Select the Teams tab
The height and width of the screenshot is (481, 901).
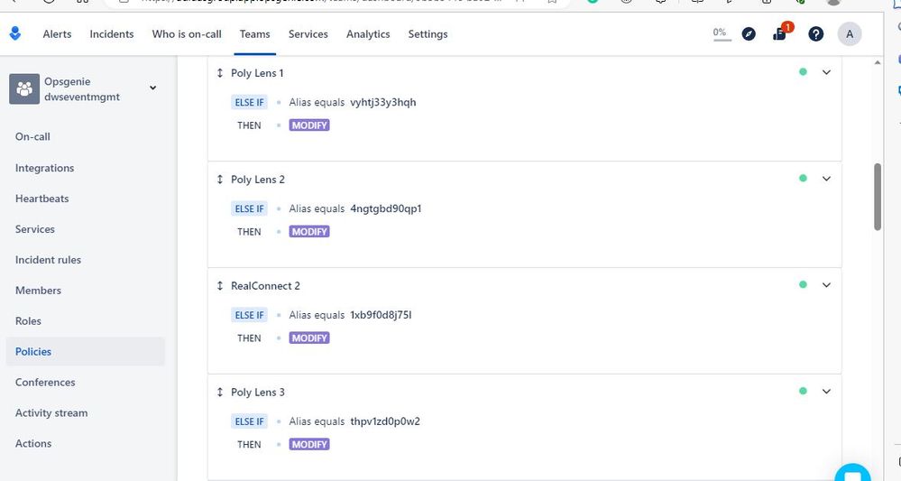pos(254,34)
